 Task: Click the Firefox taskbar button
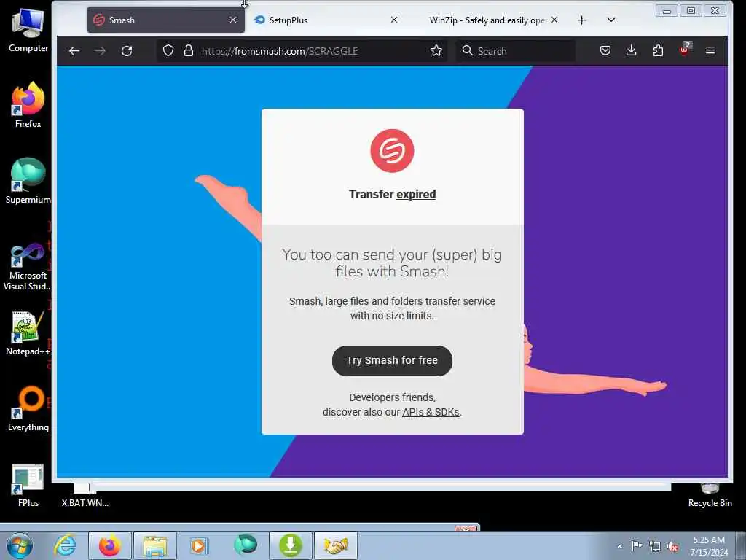(110, 545)
